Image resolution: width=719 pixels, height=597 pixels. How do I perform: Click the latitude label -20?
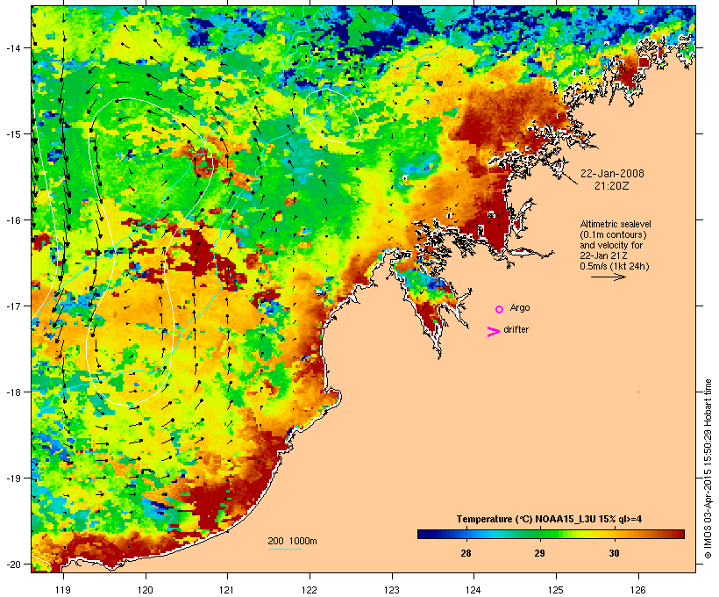coord(12,564)
